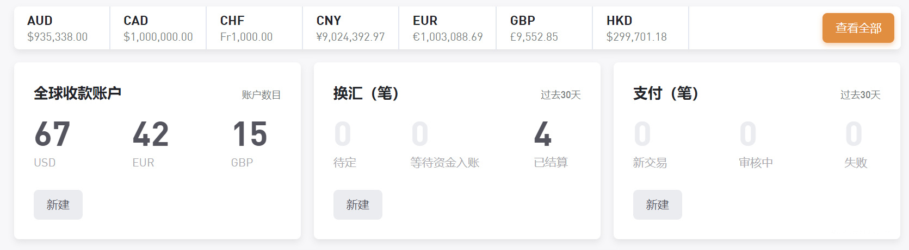
Task: Select the HKD balance card
Action: coord(641,28)
